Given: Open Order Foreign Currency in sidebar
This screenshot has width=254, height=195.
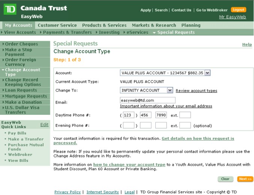Looking at the screenshot, I should point(25,62).
